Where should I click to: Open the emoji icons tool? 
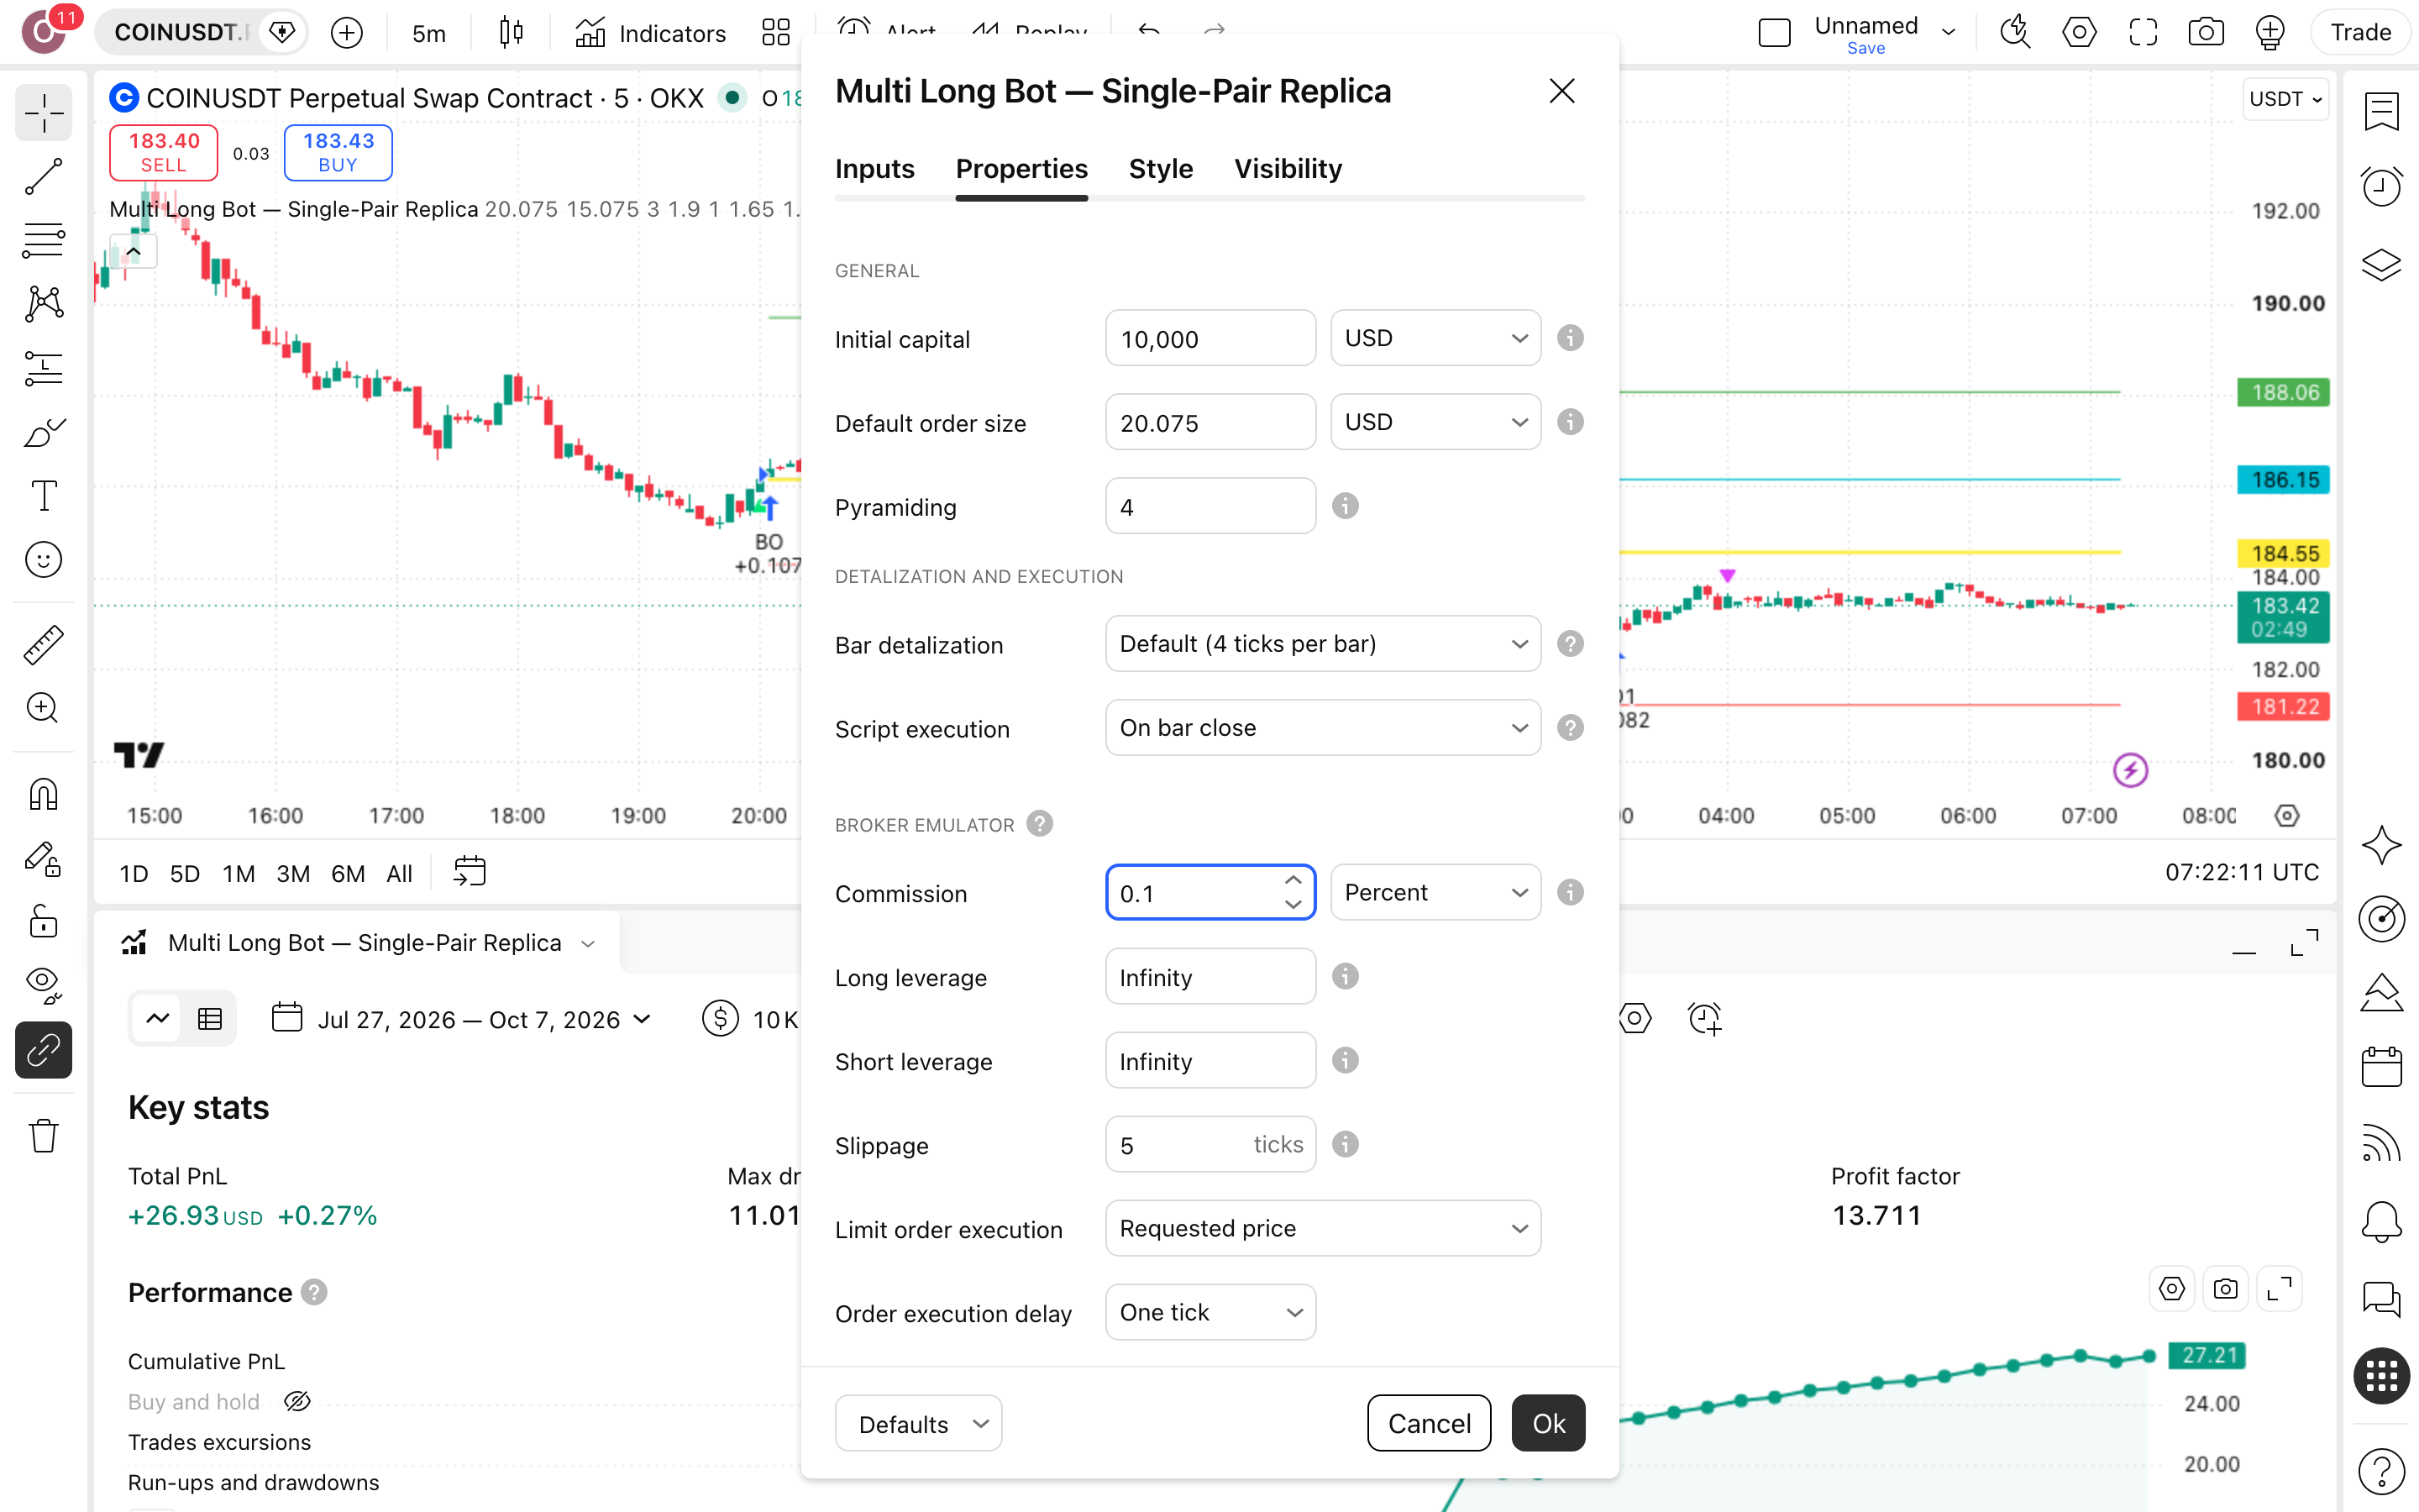click(x=43, y=560)
